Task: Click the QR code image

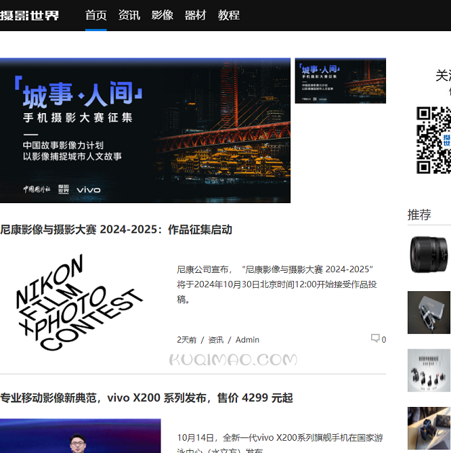Action: (x=433, y=140)
